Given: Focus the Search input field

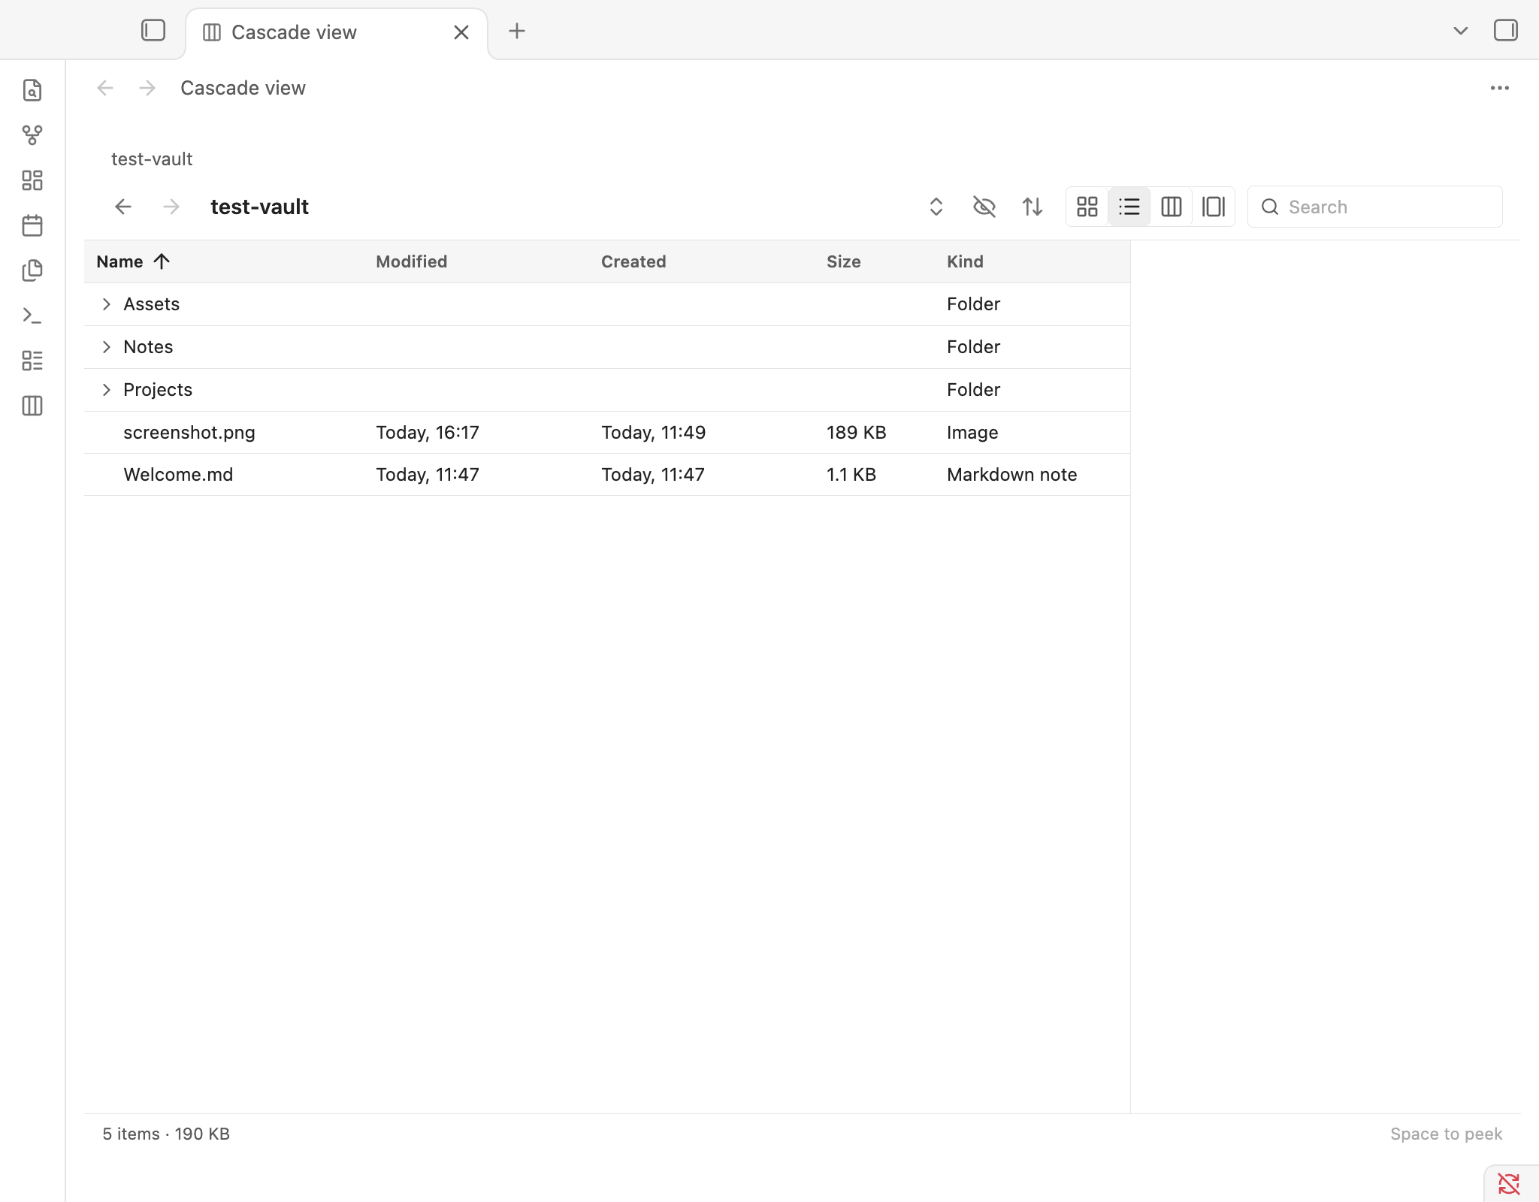Looking at the screenshot, I should 1375,207.
